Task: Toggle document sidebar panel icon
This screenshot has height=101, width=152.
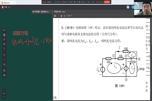Action: (55, 16)
